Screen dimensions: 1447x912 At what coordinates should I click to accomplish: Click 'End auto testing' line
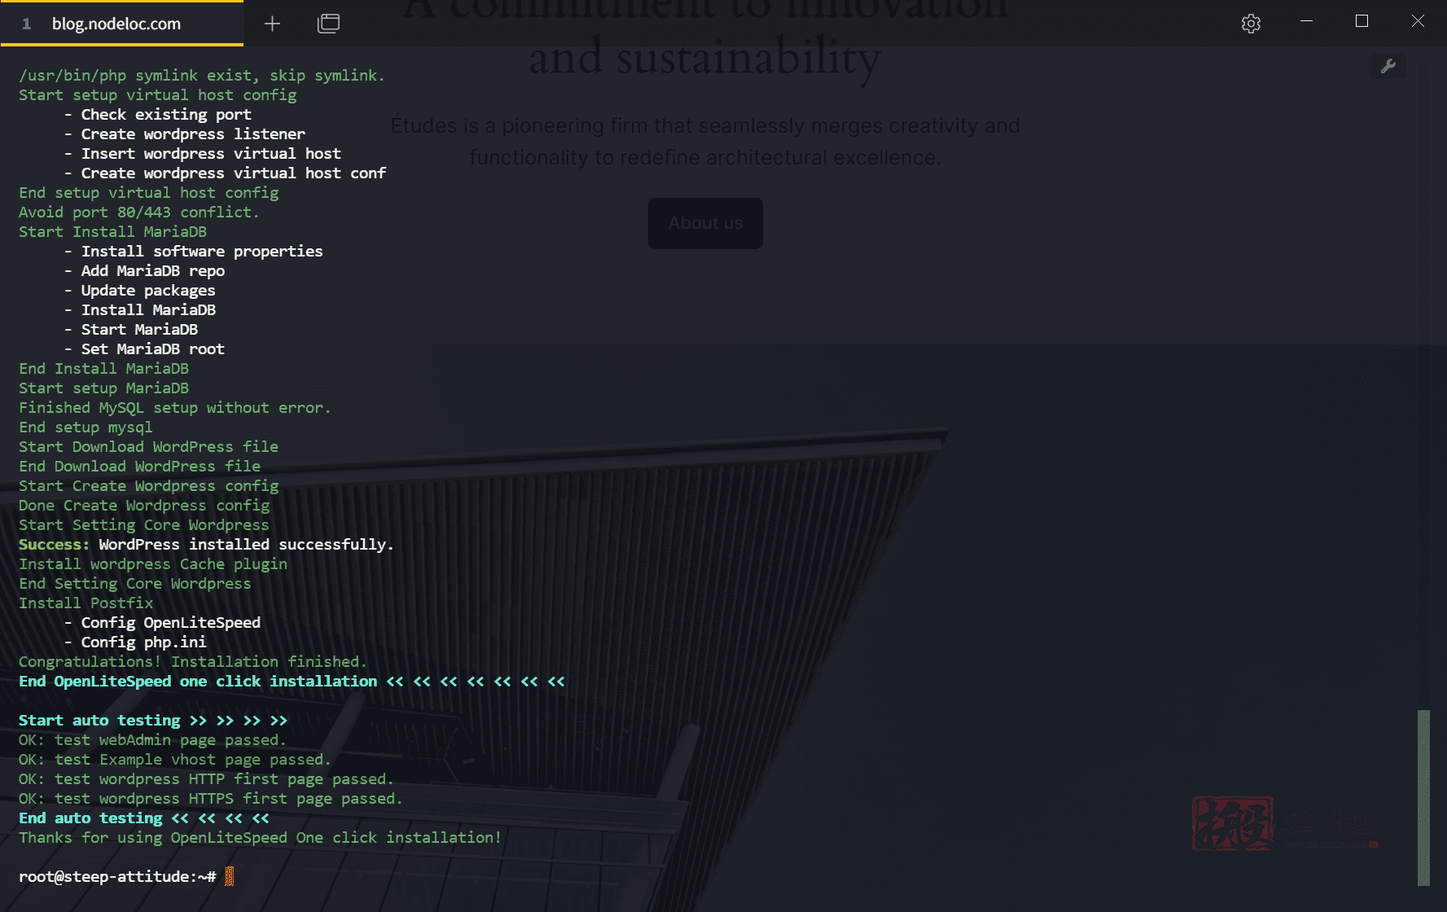(144, 818)
